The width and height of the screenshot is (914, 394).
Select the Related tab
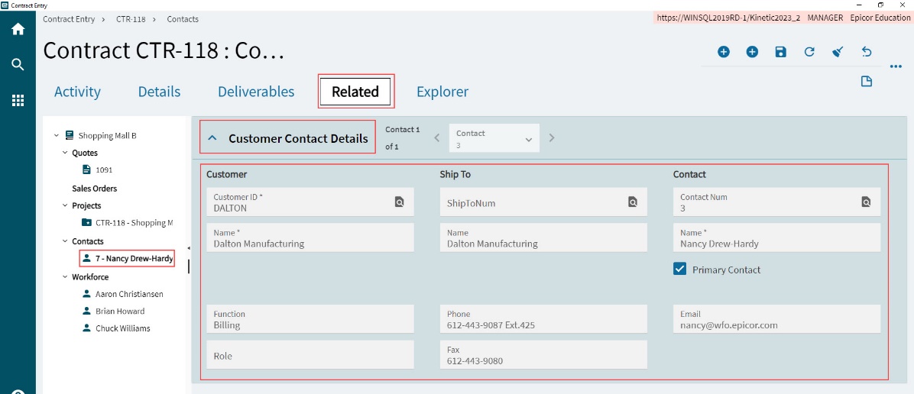tap(355, 92)
